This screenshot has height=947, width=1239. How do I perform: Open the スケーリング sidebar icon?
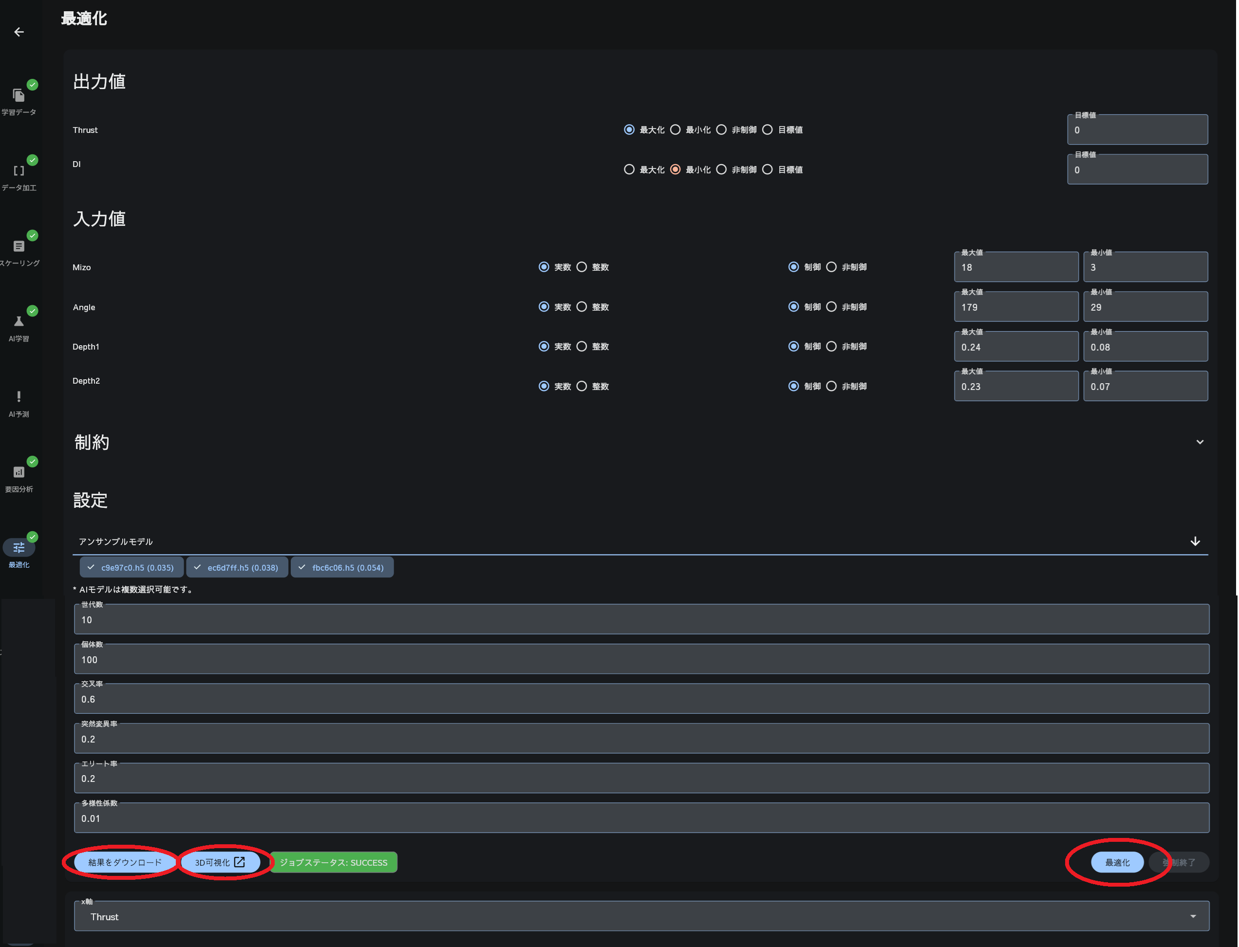pyautogui.click(x=19, y=246)
